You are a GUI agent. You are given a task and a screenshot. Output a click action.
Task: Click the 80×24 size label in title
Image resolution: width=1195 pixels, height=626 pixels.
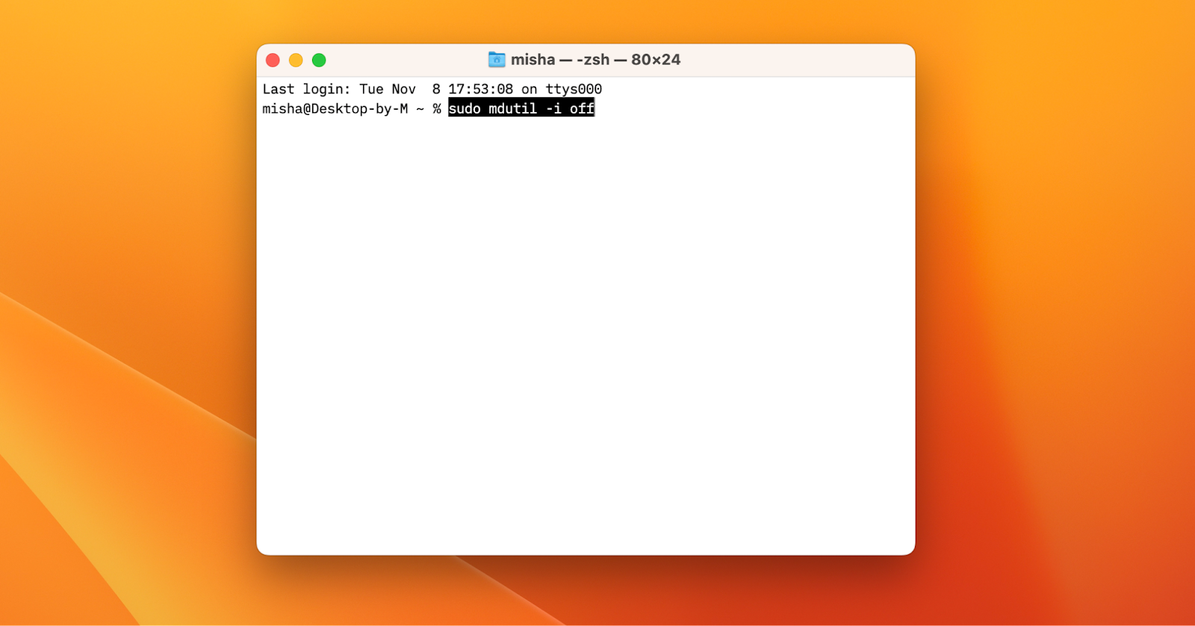click(x=656, y=60)
